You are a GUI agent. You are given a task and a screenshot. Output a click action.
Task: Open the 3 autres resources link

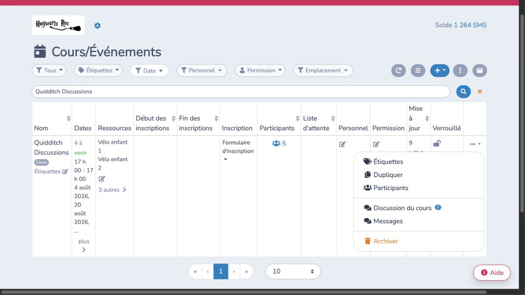pos(112,190)
